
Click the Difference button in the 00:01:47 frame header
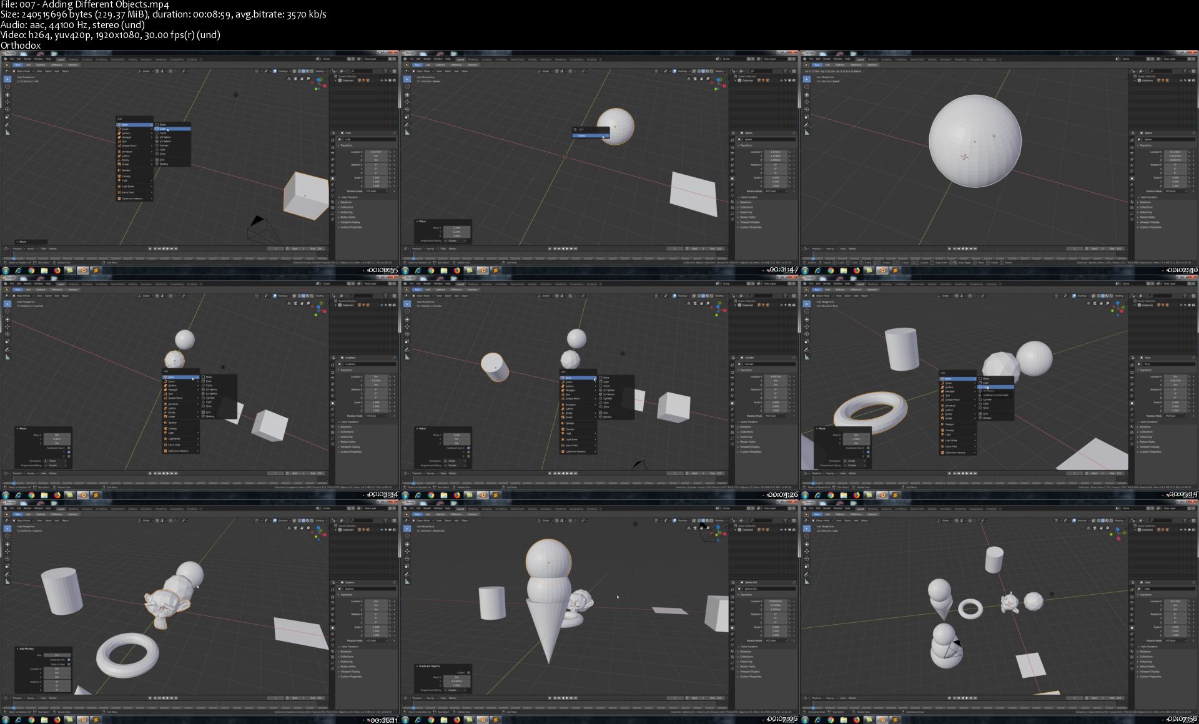point(456,65)
